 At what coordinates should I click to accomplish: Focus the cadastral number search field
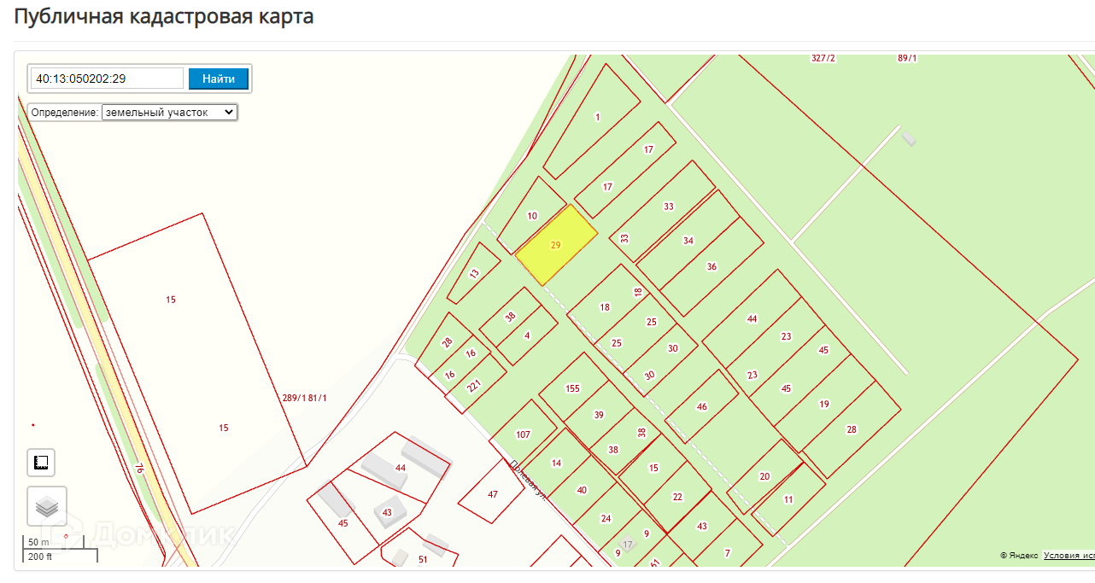[108, 79]
